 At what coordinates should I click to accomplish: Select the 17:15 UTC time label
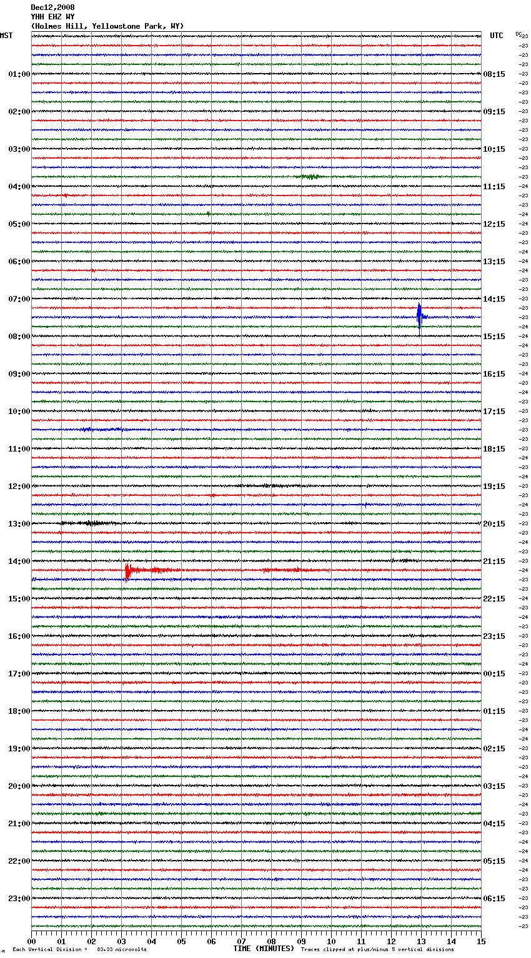(494, 412)
